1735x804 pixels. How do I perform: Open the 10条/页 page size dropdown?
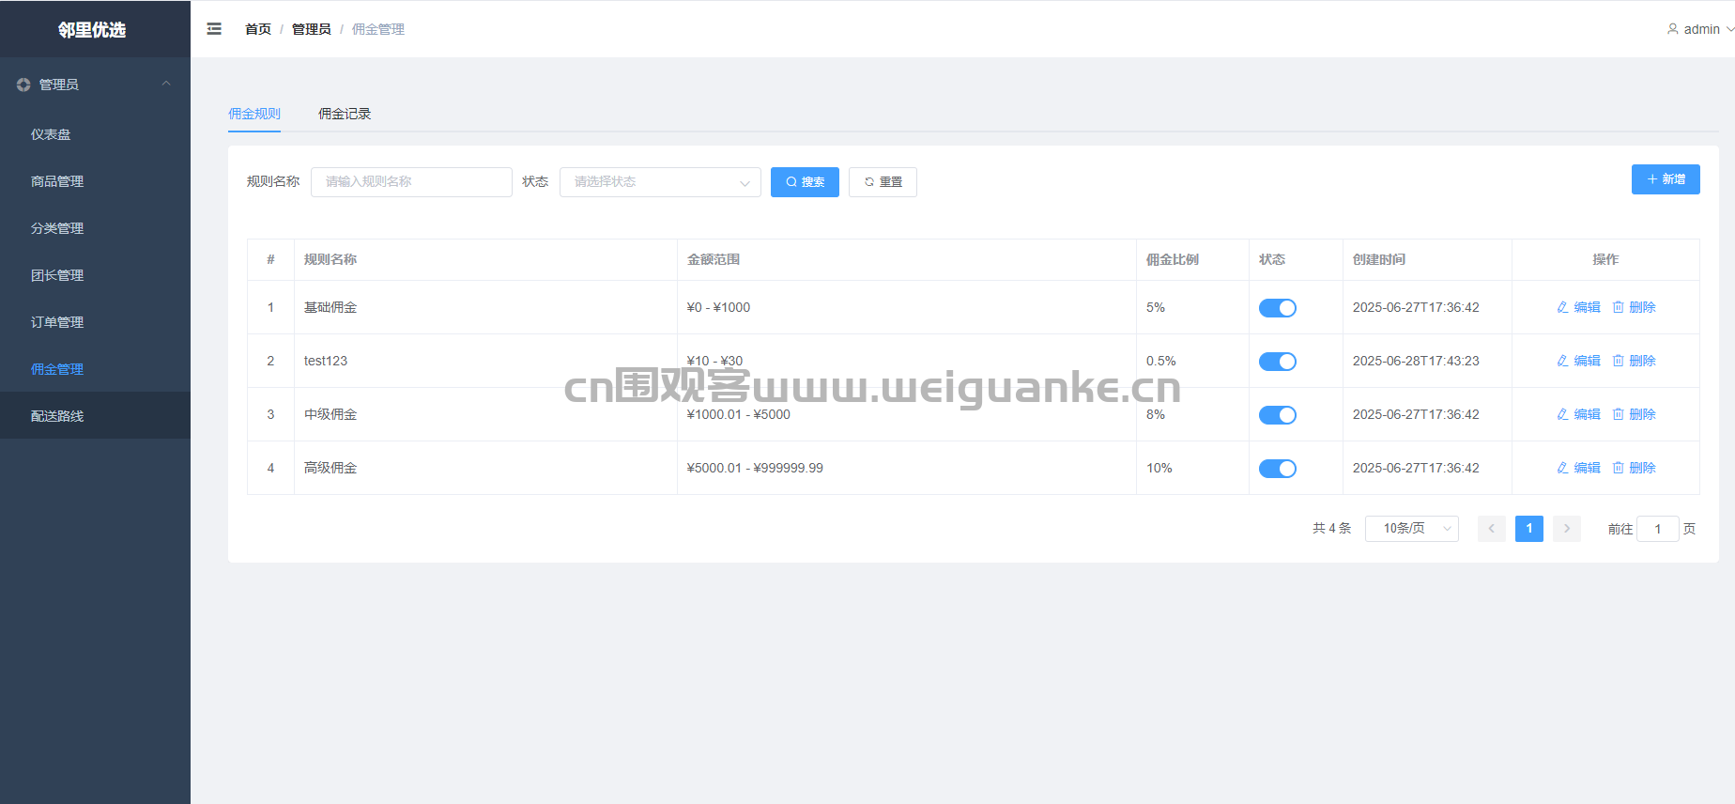point(1411,529)
